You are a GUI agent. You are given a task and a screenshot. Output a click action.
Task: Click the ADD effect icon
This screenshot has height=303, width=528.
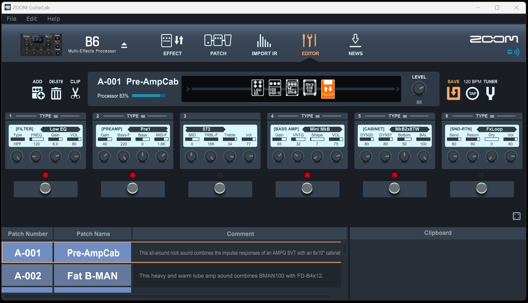tap(38, 93)
